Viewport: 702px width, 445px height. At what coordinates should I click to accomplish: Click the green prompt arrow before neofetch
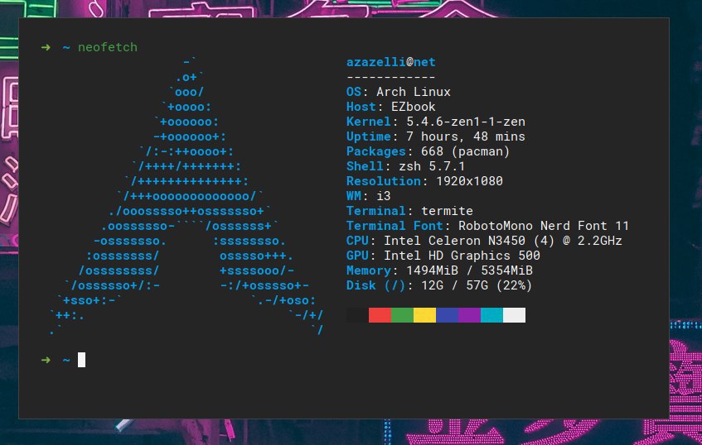pyautogui.click(x=46, y=47)
